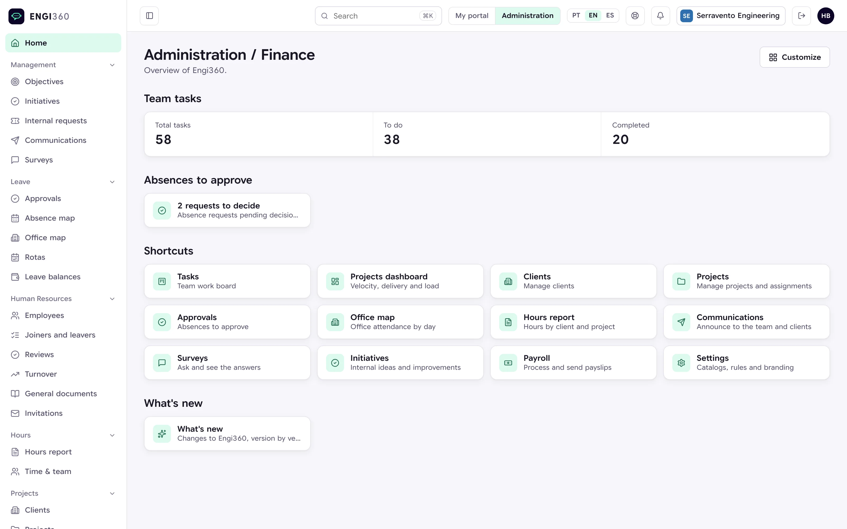Click the Turnover trend icon
Image resolution: width=847 pixels, height=529 pixels.
(15, 374)
